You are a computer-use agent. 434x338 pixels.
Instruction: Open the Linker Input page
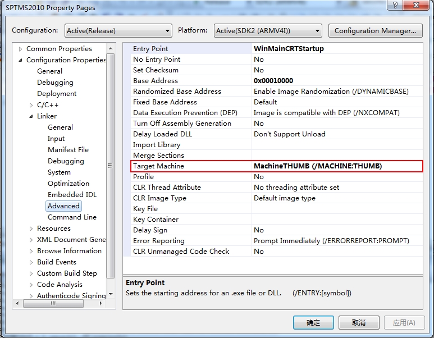point(56,139)
